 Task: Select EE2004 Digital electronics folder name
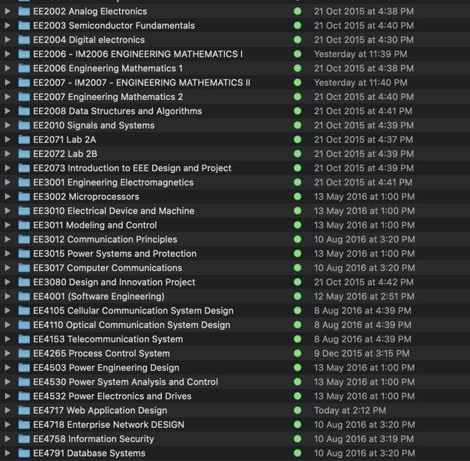pyautogui.click(x=88, y=40)
